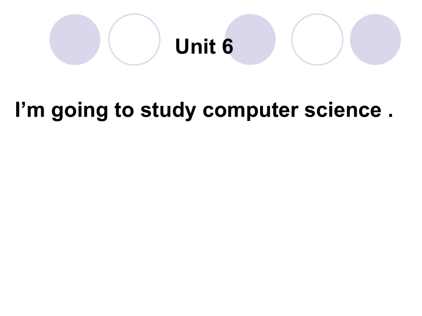This screenshot has height=316, width=422.
Task: Click the word "to" in the subtitle
Action: [124, 110]
